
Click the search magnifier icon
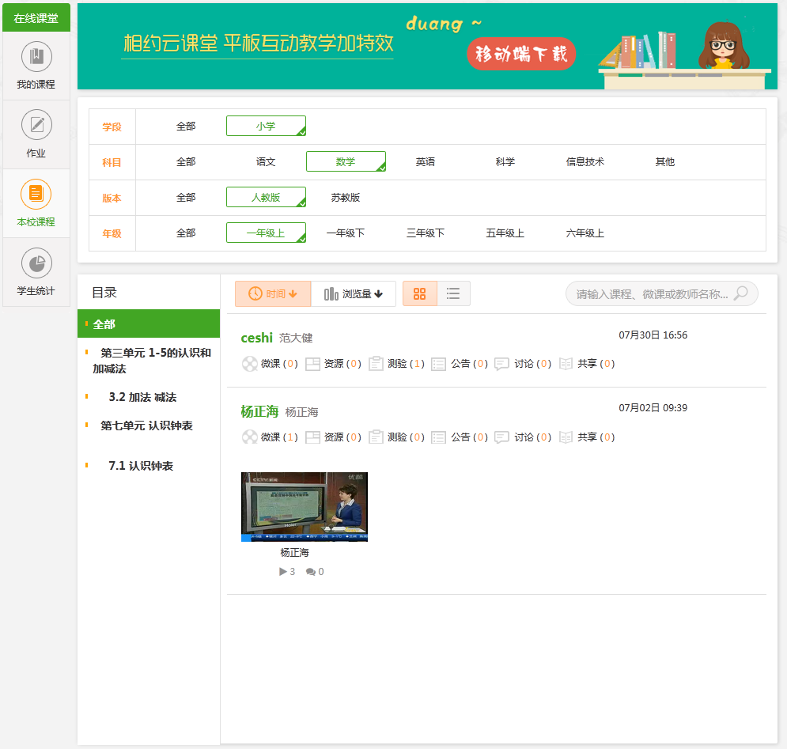741,293
